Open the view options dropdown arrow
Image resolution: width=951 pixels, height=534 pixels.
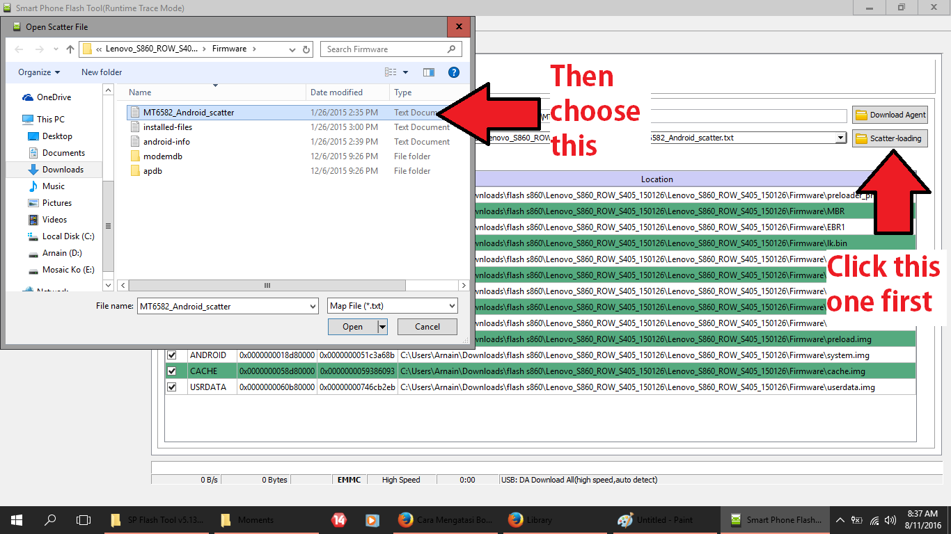pos(406,72)
